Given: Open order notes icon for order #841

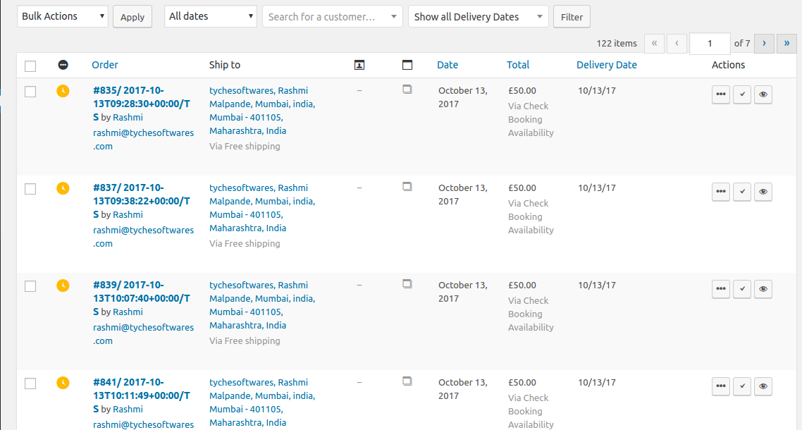Looking at the screenshot, I should (x=407, y=381).
